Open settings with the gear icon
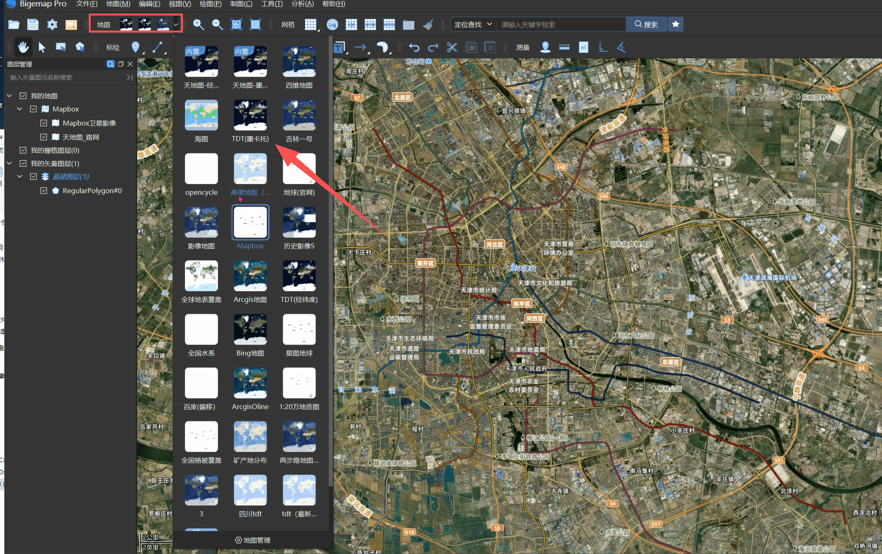Viewport: 882px width, 554px height. pyautogui.click(x=52, y=25)
